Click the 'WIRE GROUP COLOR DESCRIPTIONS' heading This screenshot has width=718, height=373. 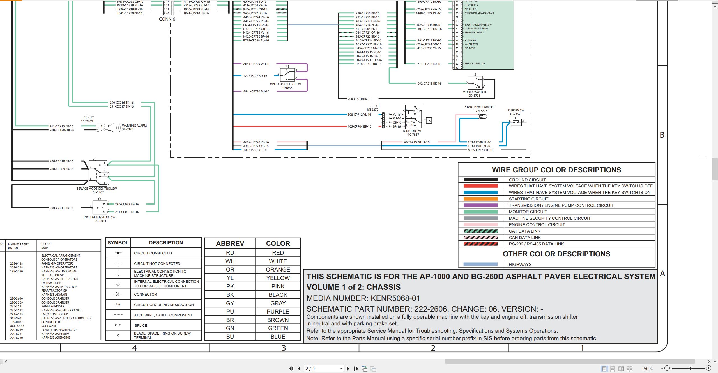click(556, 170)
